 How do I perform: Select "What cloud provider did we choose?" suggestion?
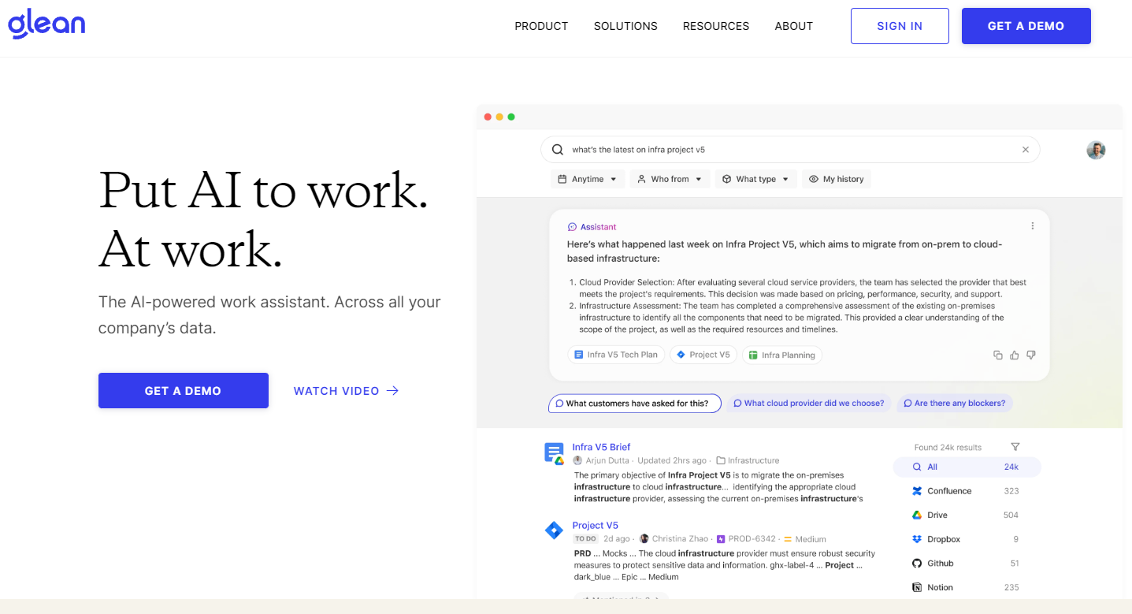pos(809,404)
